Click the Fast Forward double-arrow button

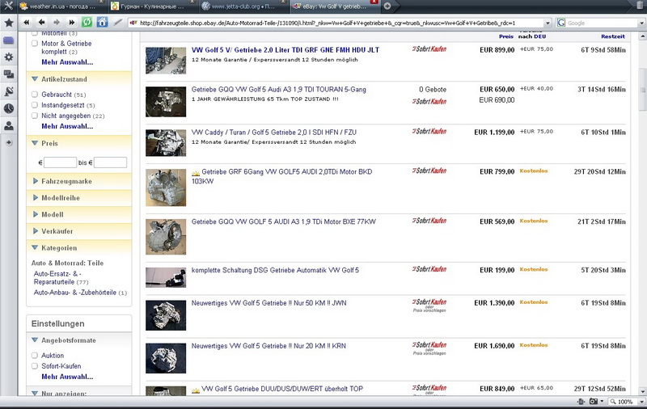tap(71, 23)
